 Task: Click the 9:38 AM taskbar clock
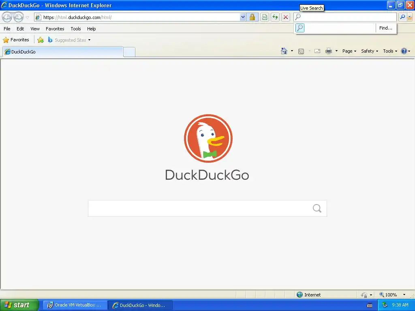400,305
